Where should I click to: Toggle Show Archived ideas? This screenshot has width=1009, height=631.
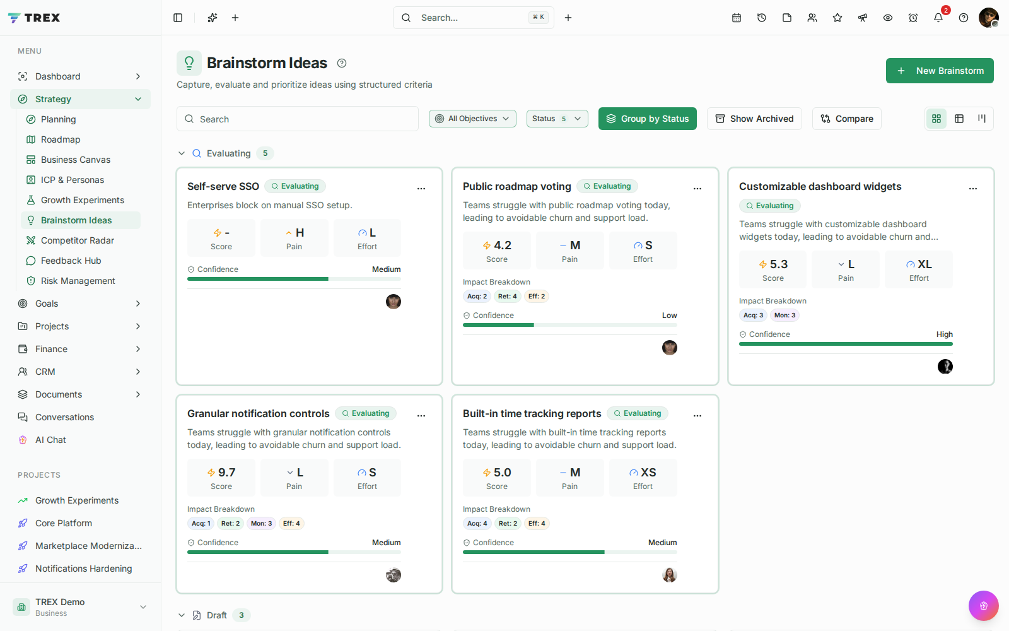pyautogui.click(x=754, y=119)
